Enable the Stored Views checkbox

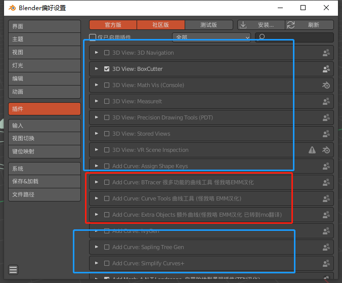(107, 134)
